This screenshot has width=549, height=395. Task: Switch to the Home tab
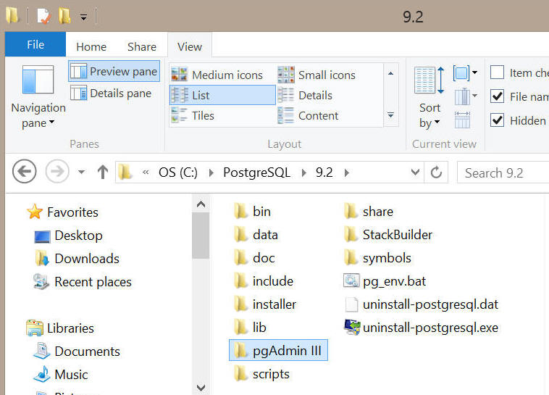pos(91,46)
